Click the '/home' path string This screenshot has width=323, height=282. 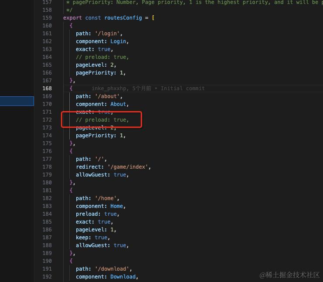click(x=105, y=198)
